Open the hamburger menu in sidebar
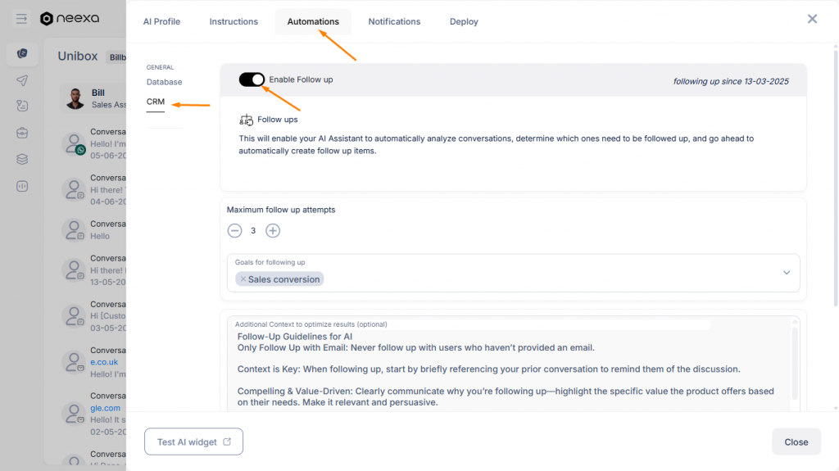This screenshot has width=839, height=471. (x=21, y=19)
